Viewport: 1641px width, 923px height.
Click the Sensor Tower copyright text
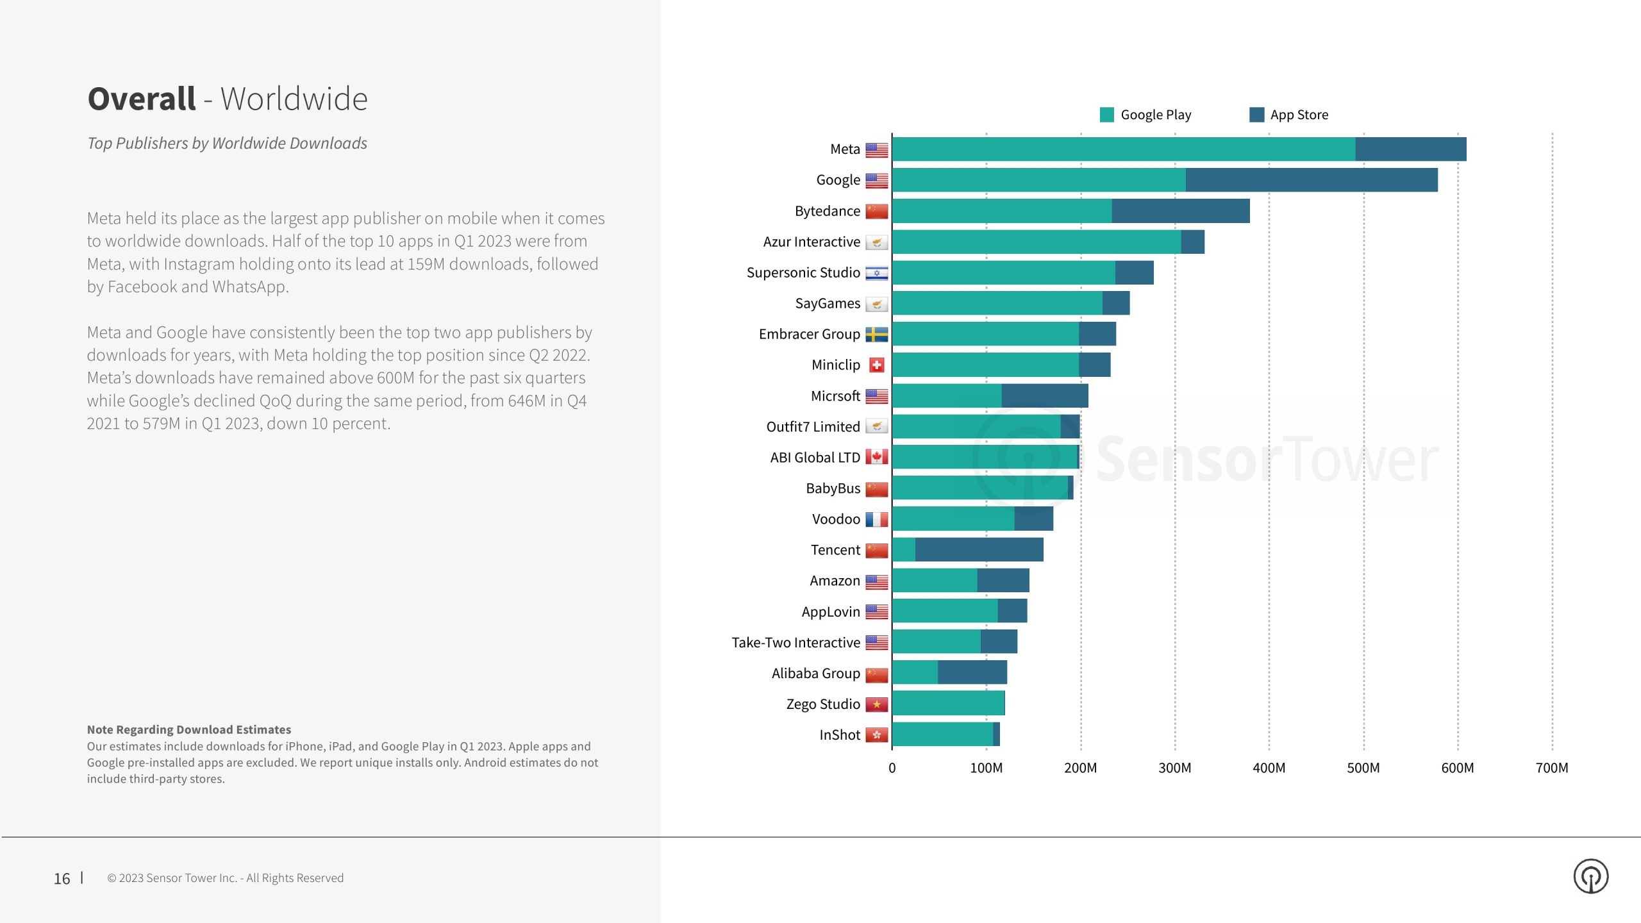pos(225,878)
